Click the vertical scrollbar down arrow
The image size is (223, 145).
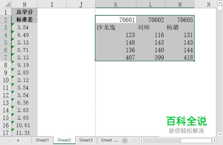coord(219,134)
